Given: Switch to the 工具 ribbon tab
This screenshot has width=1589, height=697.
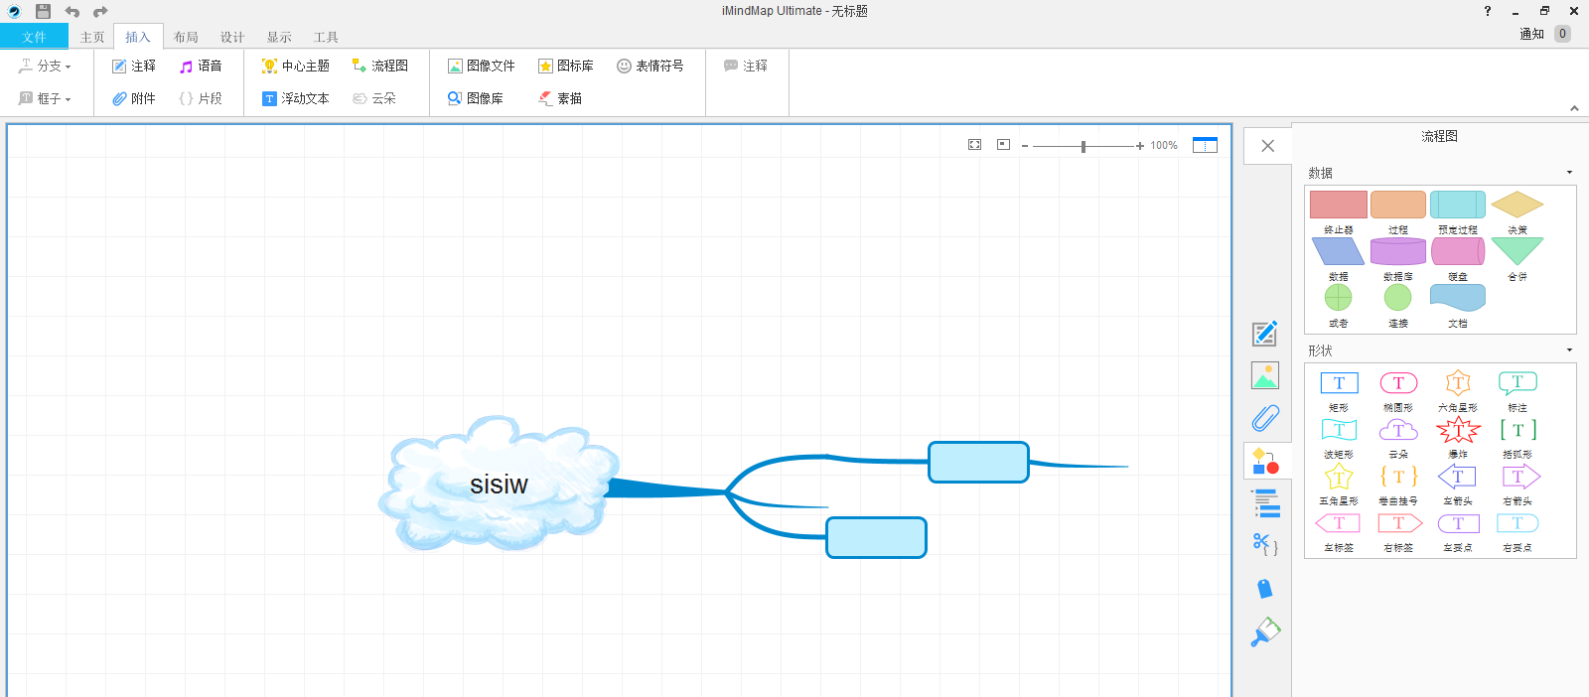Looking at the screenshot, I should click(326, 37).
